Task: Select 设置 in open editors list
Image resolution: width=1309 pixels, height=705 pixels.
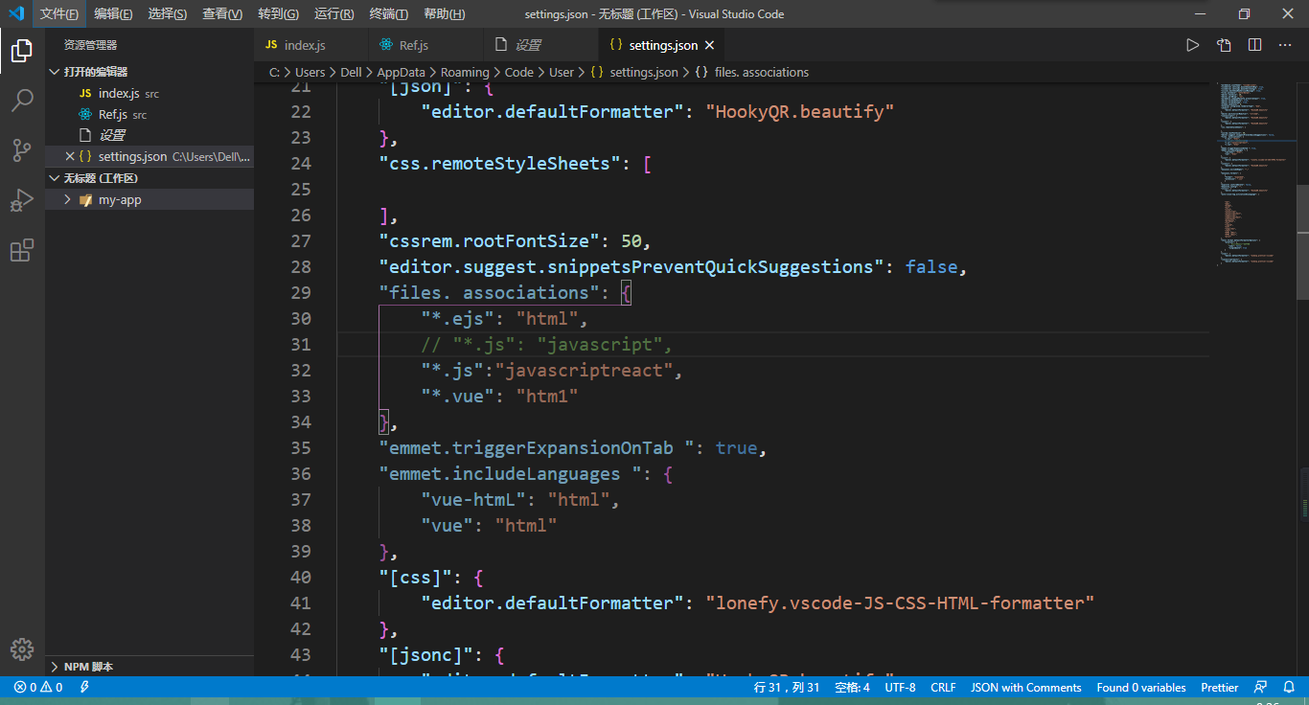Action: pos(149,135)
